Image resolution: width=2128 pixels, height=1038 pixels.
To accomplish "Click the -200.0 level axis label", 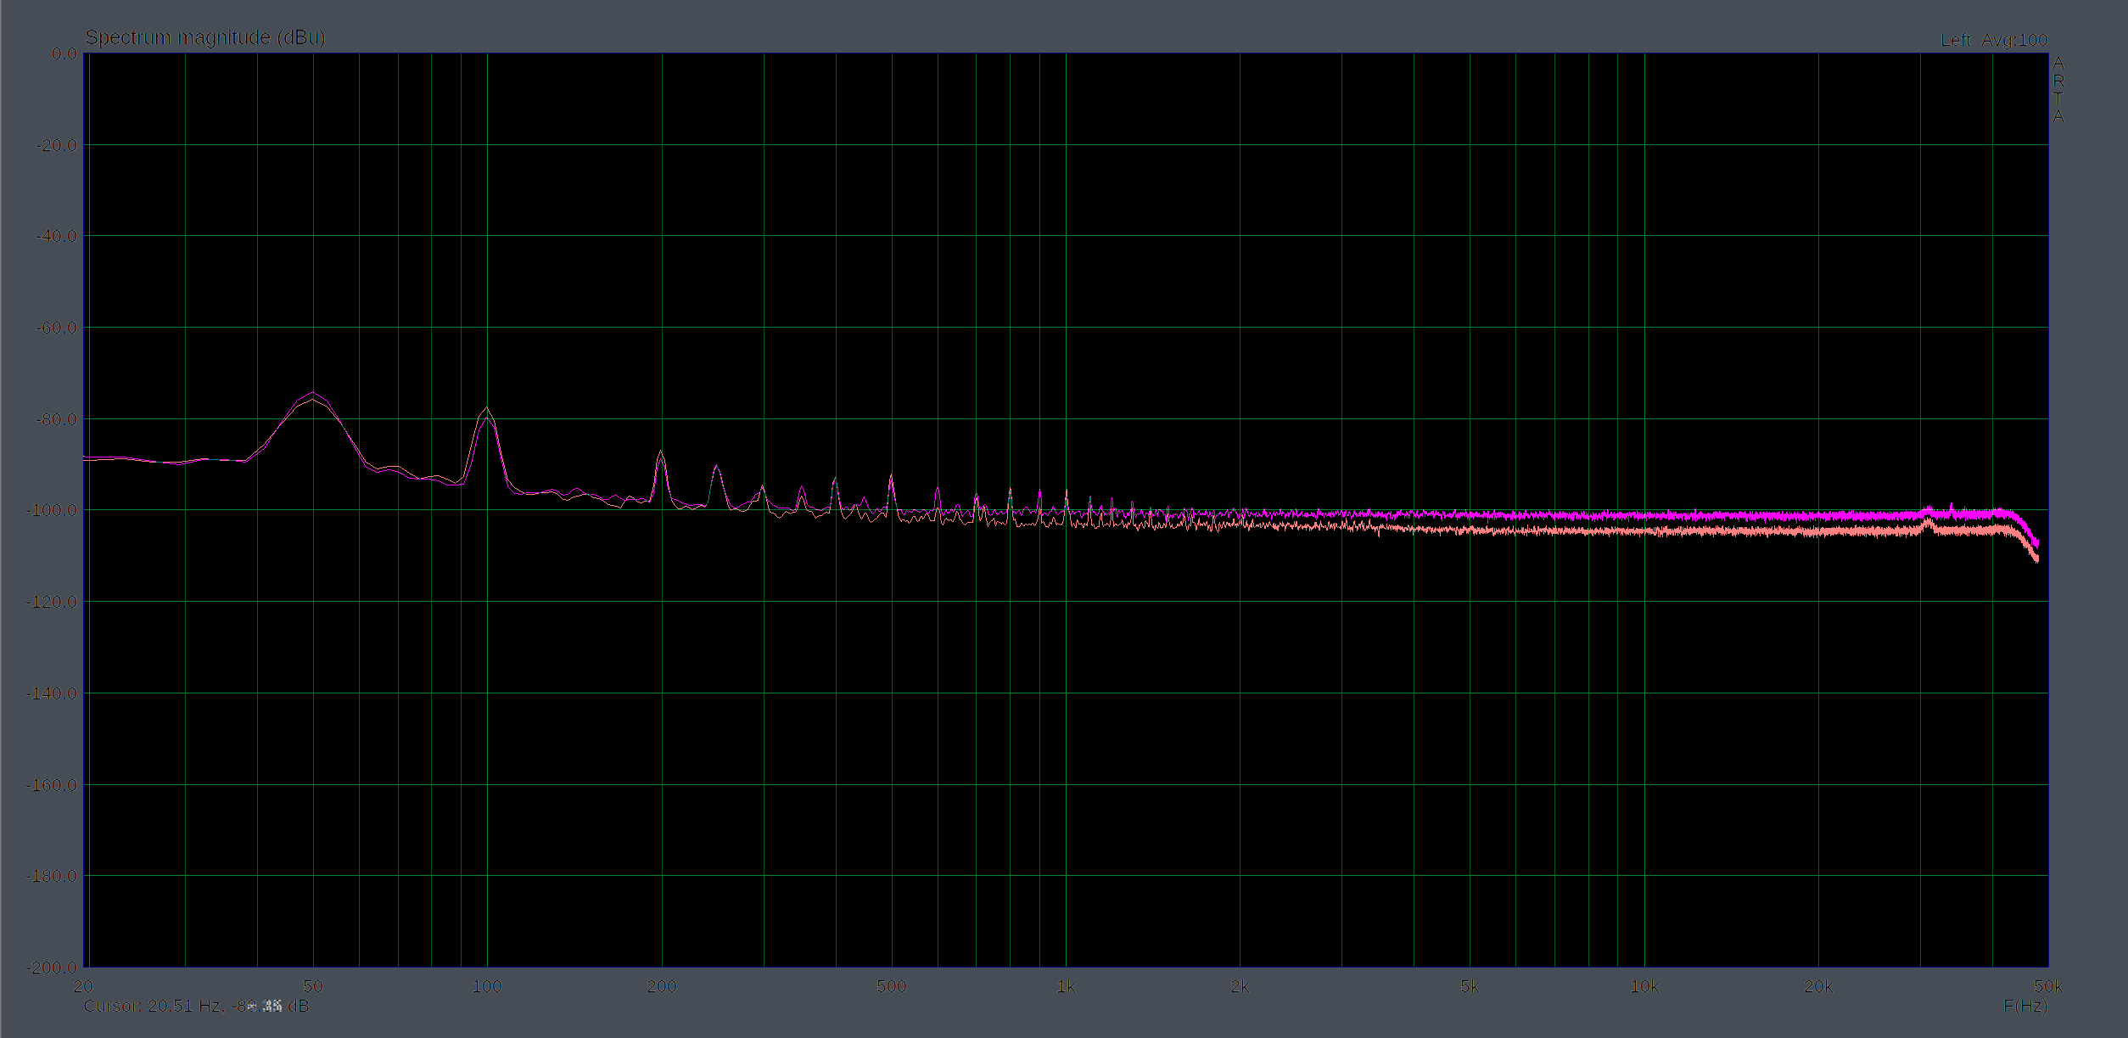I will [52, 968].
